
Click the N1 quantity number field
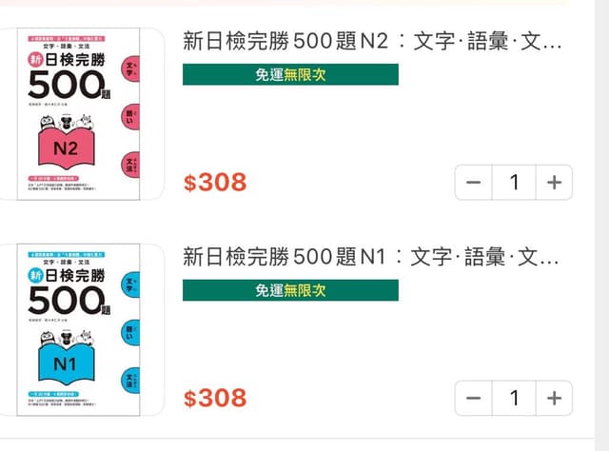(514, 398)
